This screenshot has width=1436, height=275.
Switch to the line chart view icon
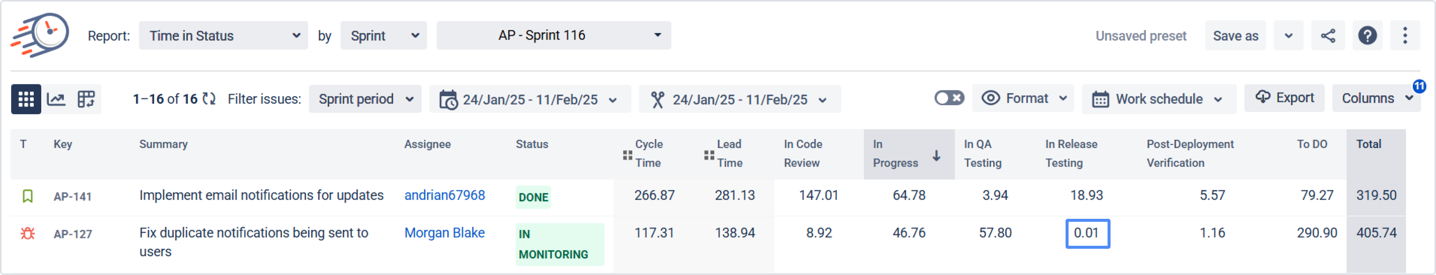56,100
